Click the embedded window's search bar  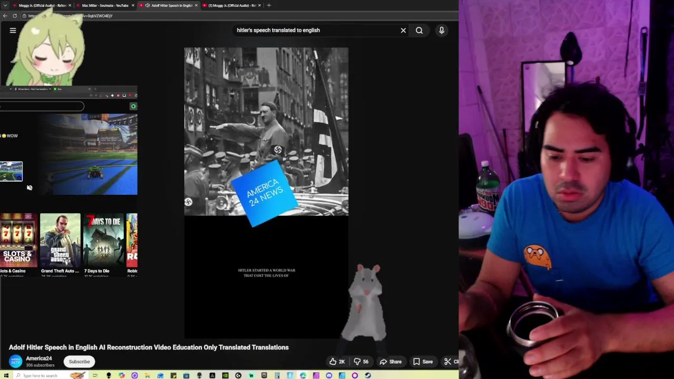[42, 106]
